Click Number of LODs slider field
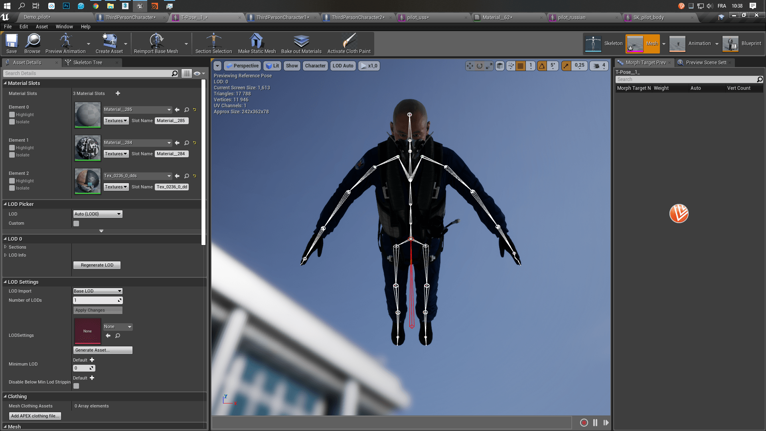 98,301
